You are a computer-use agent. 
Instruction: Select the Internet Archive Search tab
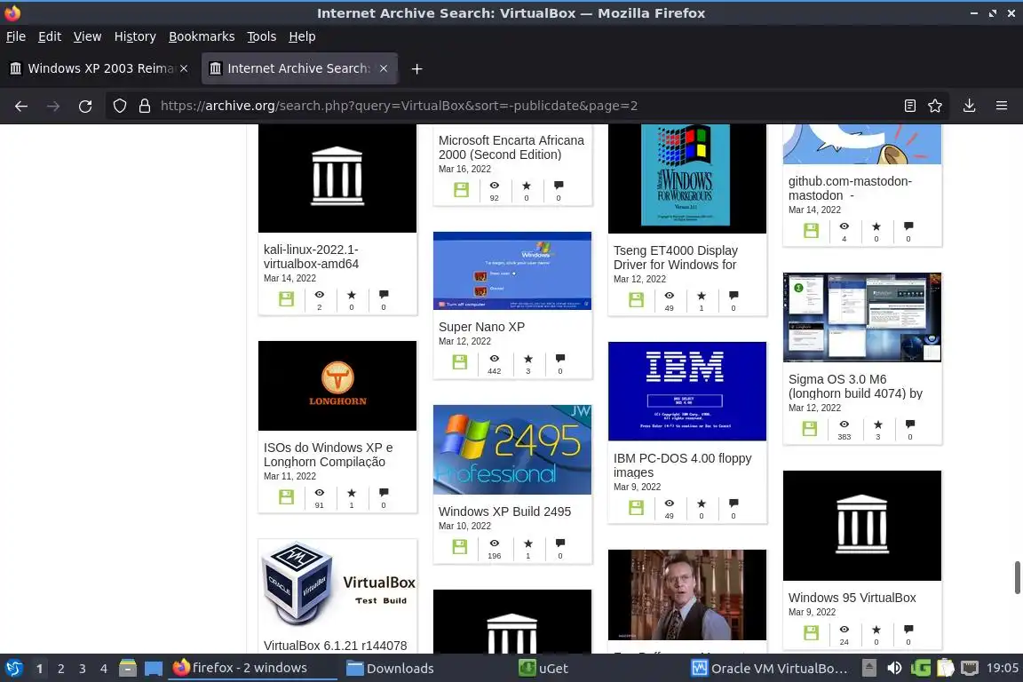tap(299, 68)
